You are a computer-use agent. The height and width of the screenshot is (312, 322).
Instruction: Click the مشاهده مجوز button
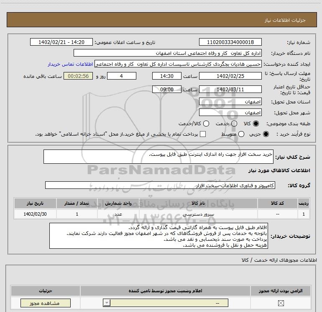tap(46, 303)
